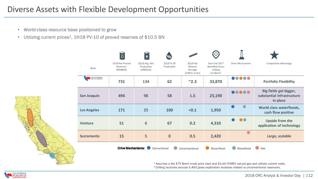Click the oil drop percent icon
The height and width of the screenshot is (179, 318).
[x=169, y=55]
